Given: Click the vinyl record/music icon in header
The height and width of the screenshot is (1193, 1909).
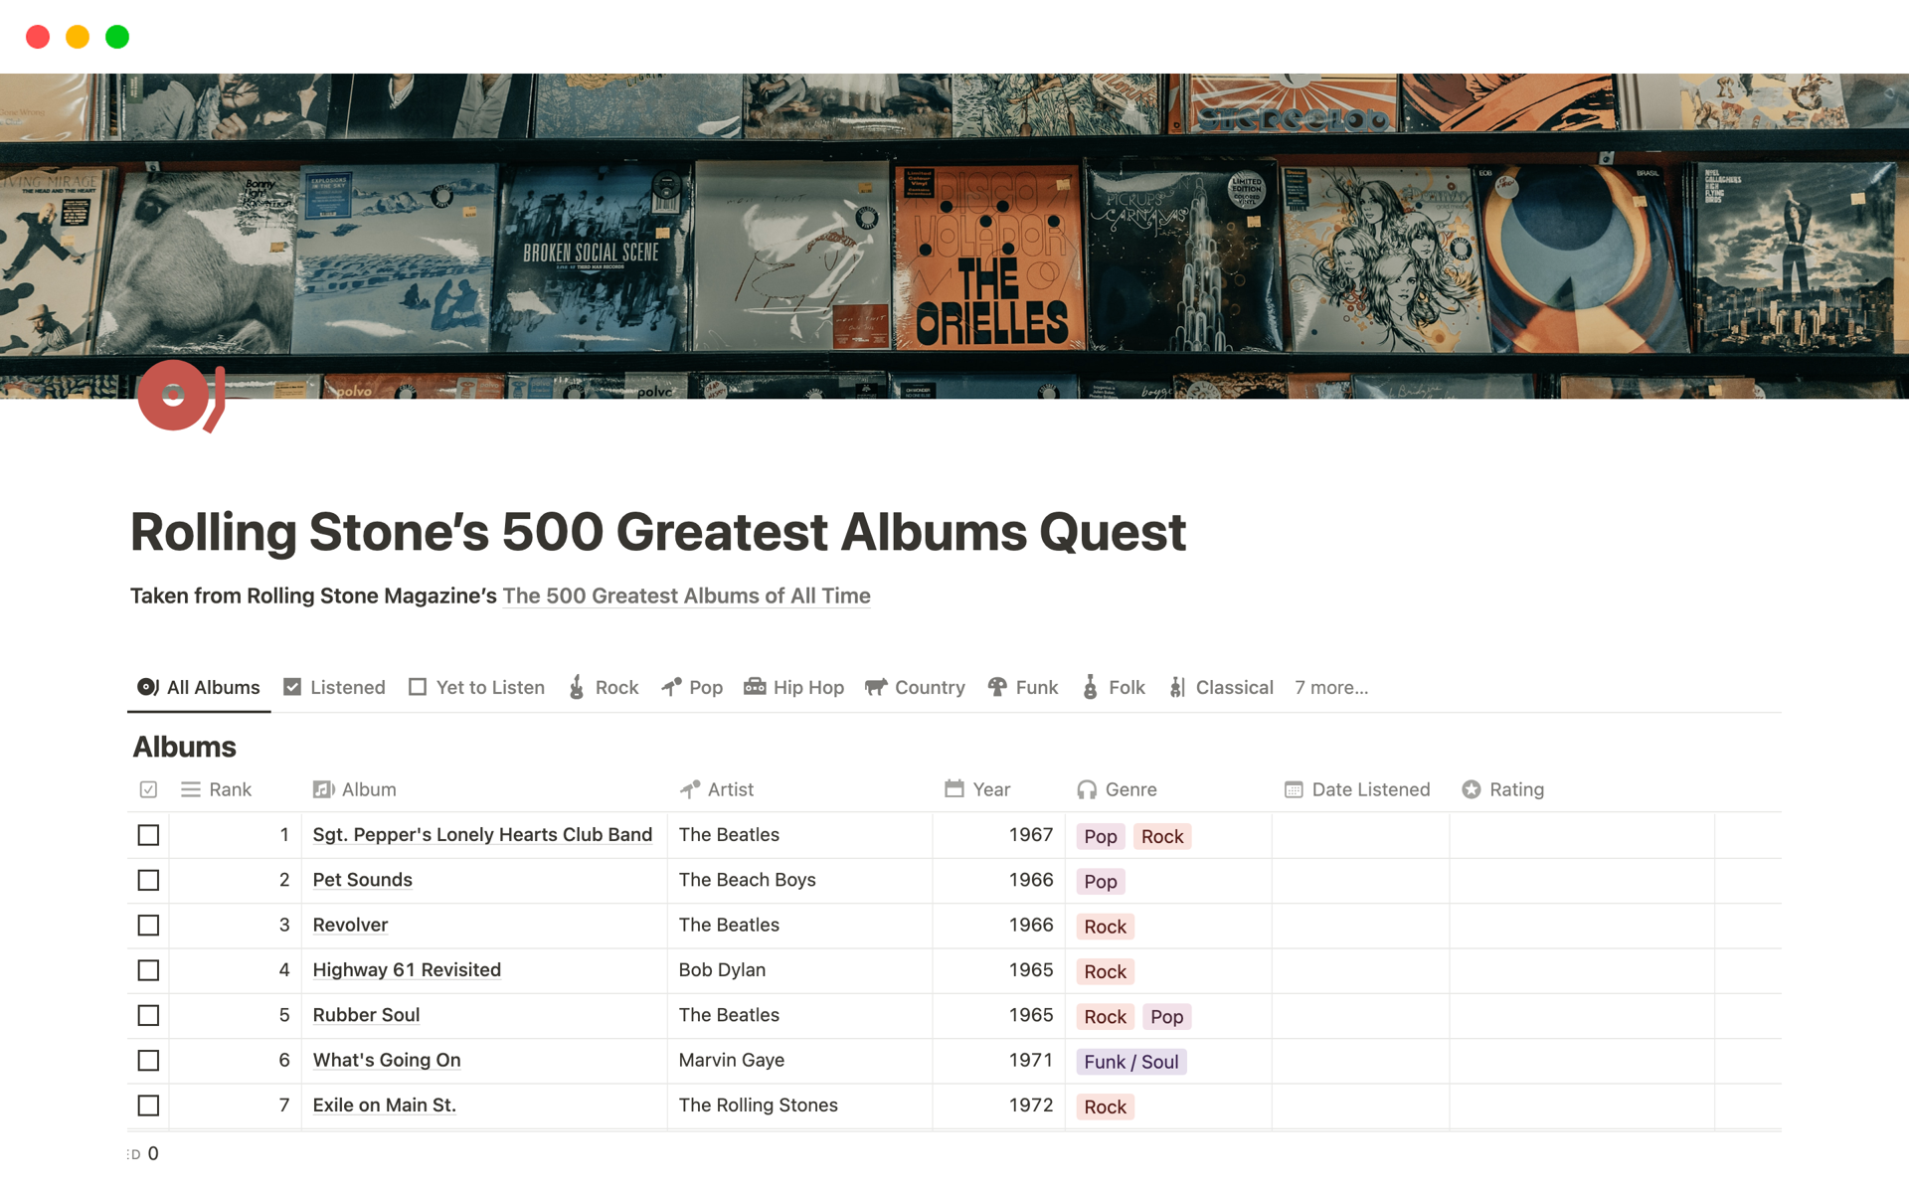Looking at the screenshot, I should 180,400.
